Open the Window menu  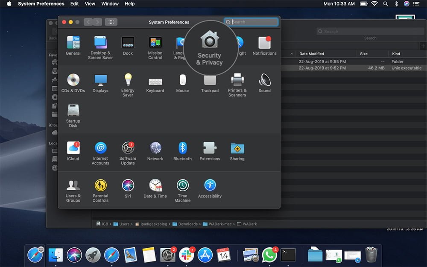coord(110,4)
